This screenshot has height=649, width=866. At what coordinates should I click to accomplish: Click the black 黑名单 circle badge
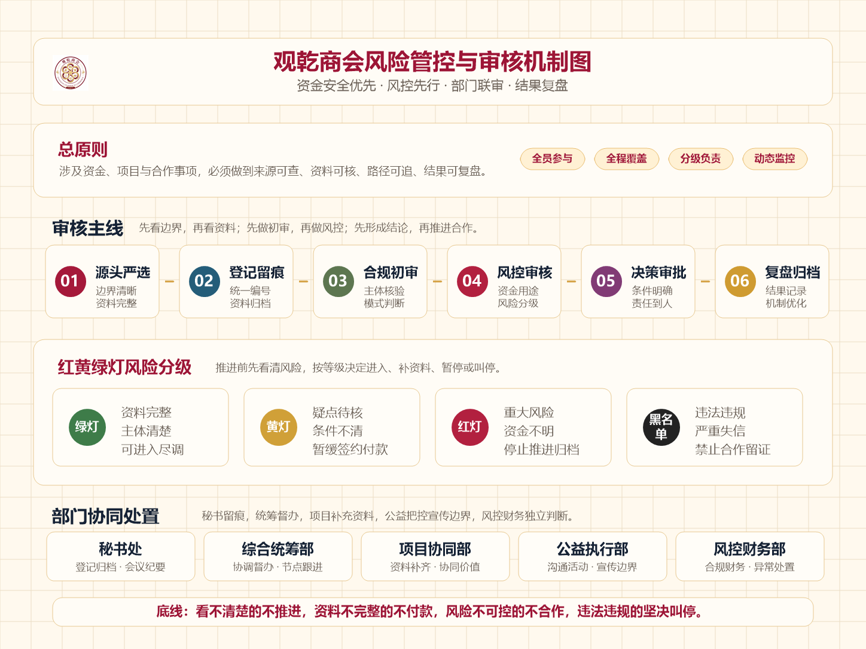coord(661,427)
